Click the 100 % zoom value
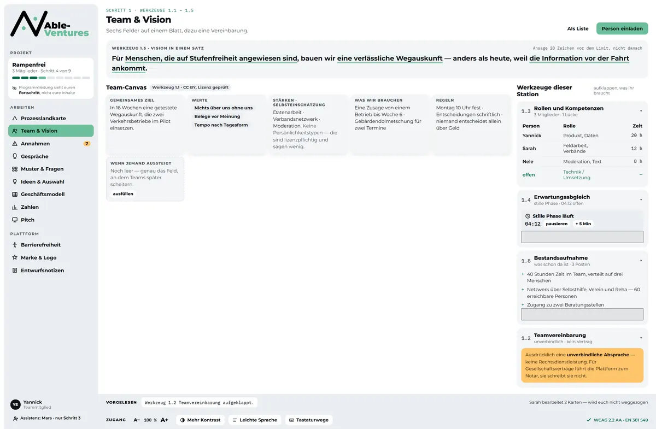This screenshot has width=656, height=429. click(x=150, y=420)
